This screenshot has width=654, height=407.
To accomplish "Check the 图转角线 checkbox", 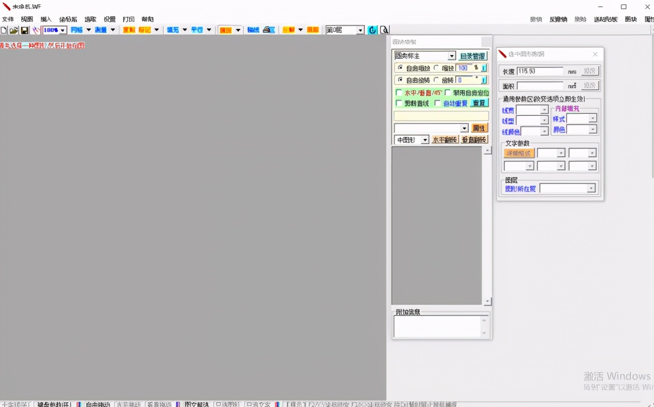I will (x=399, y=103).
